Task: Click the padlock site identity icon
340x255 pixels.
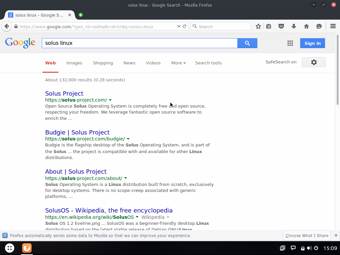Action: coord(16,27)
